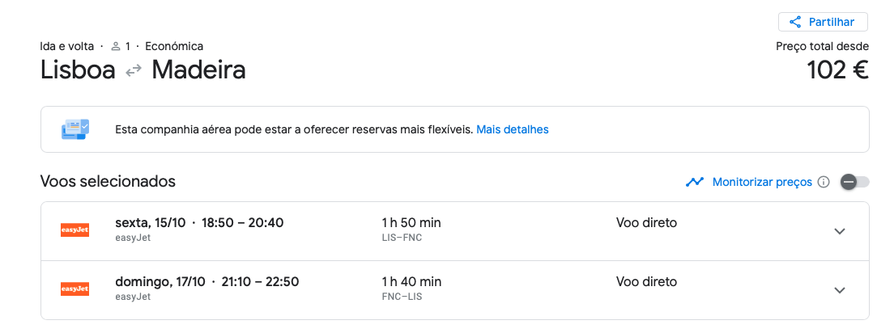
Task: Click the Voos selecionados heading
Action: click(x=108, y=181)
